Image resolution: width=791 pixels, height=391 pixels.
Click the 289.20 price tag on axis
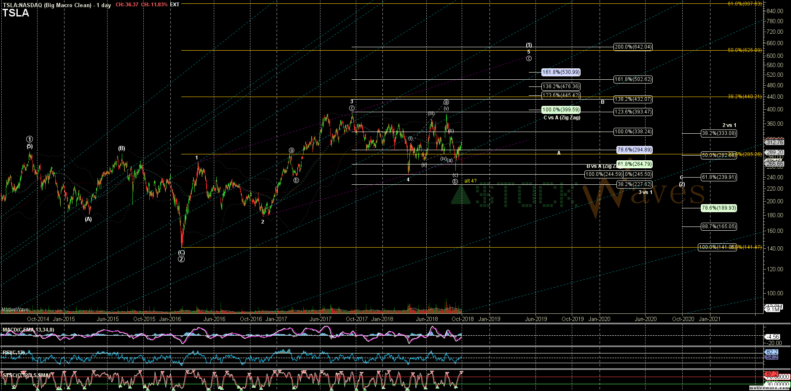pos(775,153)
